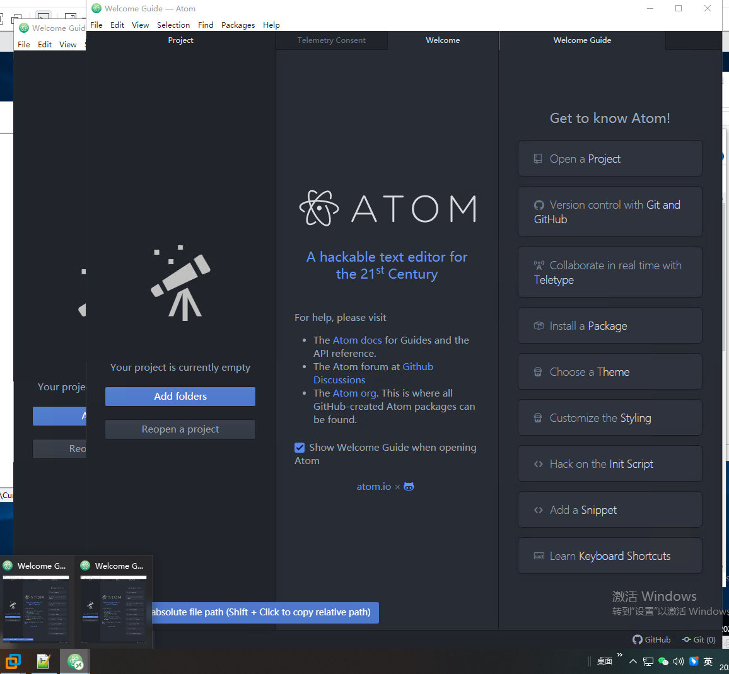Click the GitHub octocat icon beside atom.io
The width and height of the screenshot is (729, 674).
[x=409, y=487]
